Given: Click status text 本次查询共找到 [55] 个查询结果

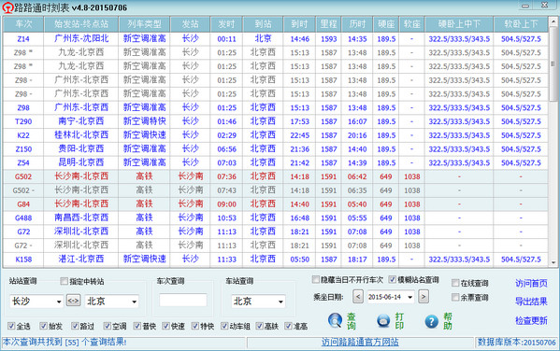Looking at the screenshot, I should pyautogui.click(x=65, y=342).
